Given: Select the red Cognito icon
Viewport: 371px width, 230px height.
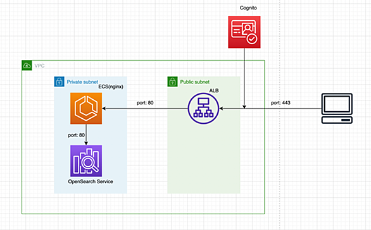Looking at the screenshot, I should pyautogui.click(x=244, y=32).
